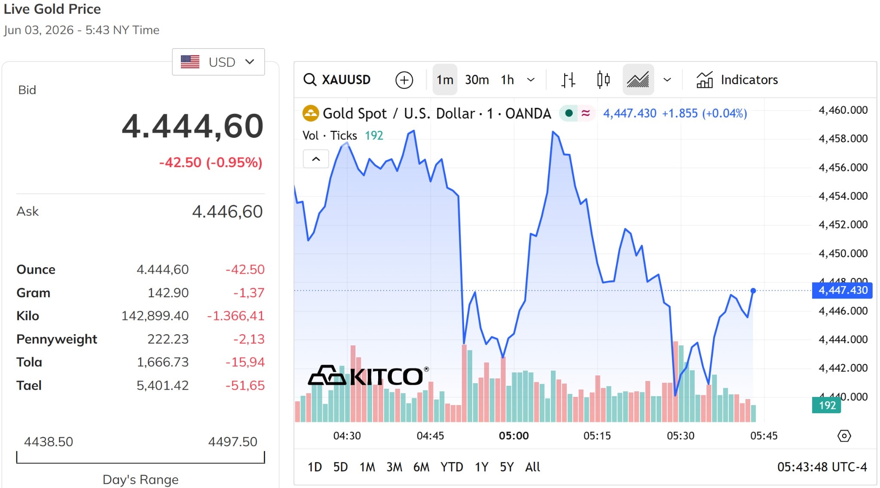Select the YTD range tab

click(x=452, y=467)
